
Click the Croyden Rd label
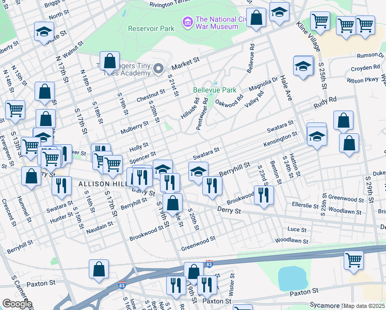365,68
